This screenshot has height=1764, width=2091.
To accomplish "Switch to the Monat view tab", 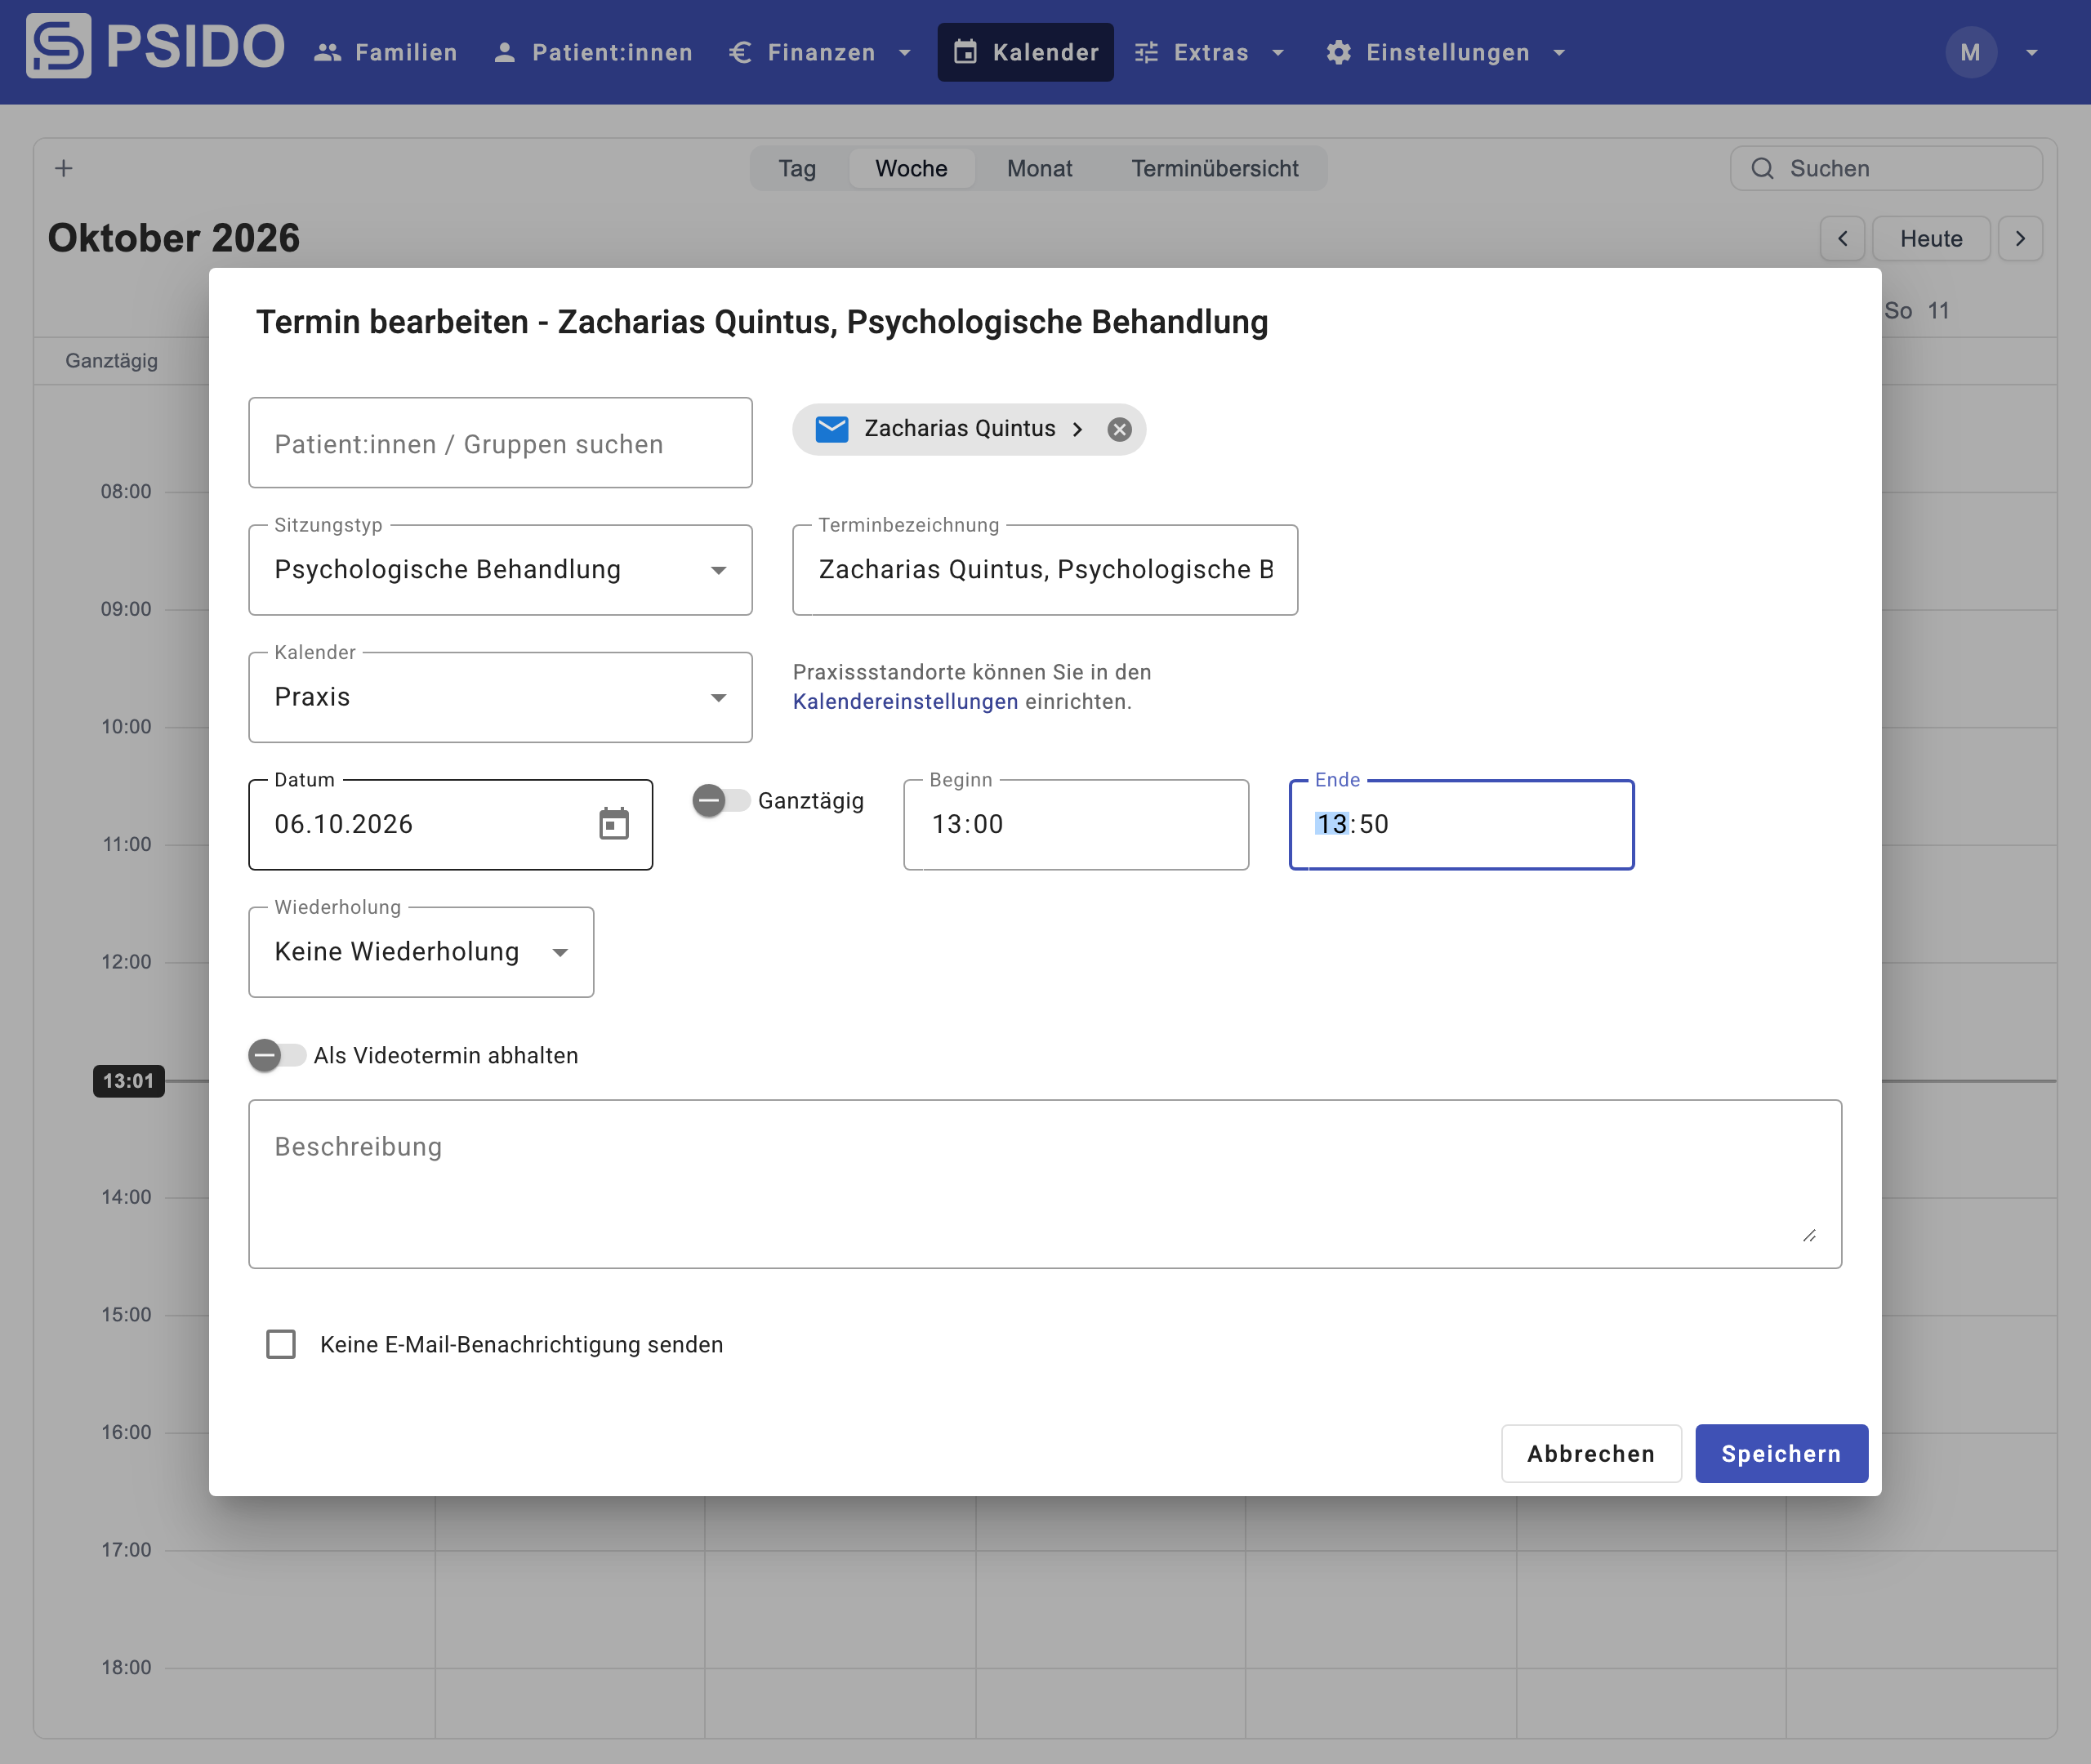I will pos(1039,168).
